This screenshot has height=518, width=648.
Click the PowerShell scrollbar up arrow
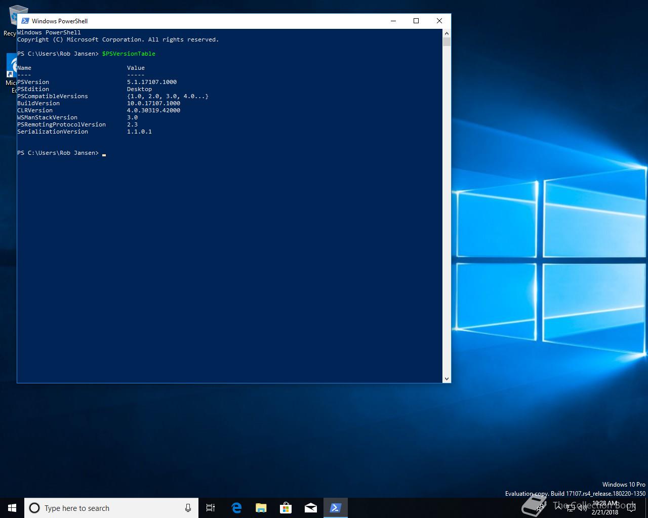447,33
